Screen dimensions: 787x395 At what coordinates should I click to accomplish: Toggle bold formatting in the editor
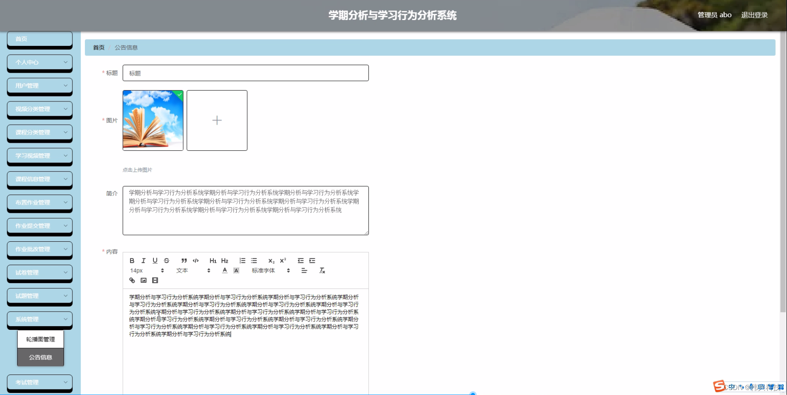coord(132,261)
